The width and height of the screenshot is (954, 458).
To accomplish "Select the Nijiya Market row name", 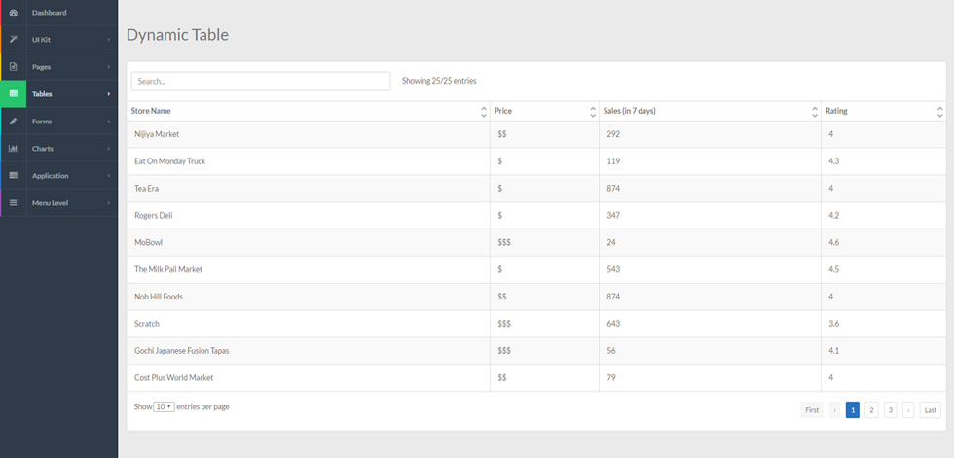I will pyautogui.click(x=157, y=134).
